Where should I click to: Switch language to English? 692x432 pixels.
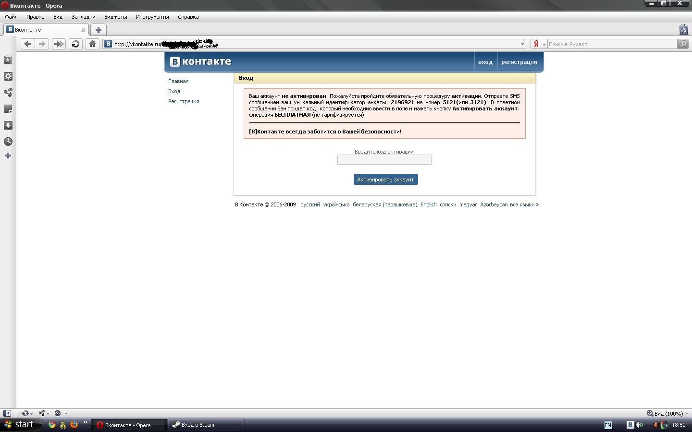429,204
